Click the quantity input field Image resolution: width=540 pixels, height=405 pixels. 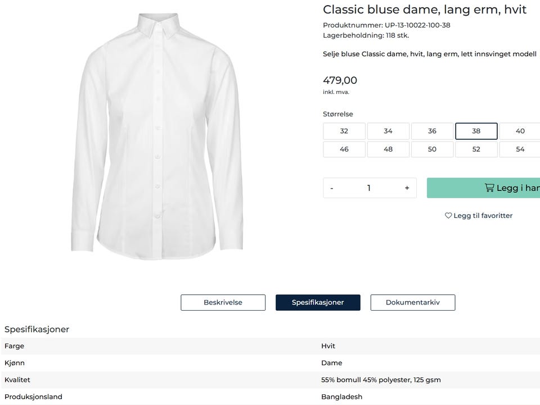tap(369, 188)
